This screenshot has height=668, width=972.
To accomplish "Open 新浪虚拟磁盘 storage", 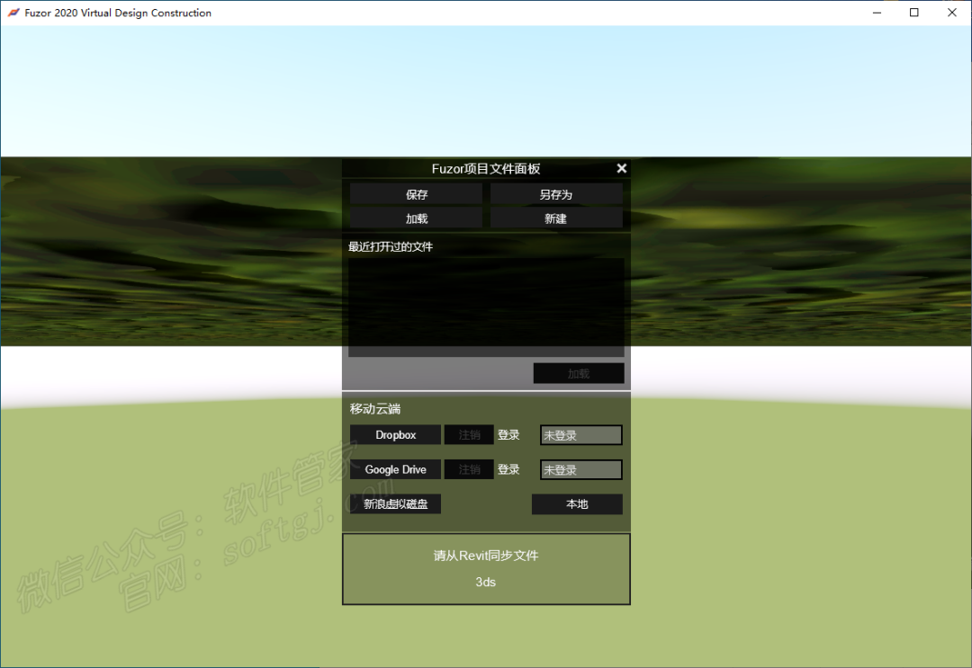I will tap(395, 504).
